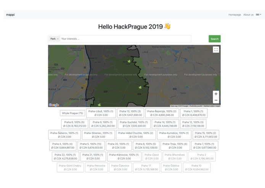The image size is (265, 188).
Task: Go to Homepage link
Action: point(234,15)
